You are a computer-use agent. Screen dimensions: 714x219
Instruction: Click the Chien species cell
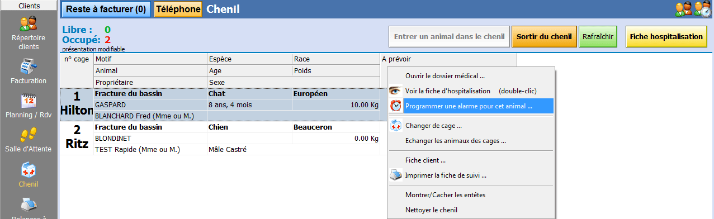coord(249,127)
